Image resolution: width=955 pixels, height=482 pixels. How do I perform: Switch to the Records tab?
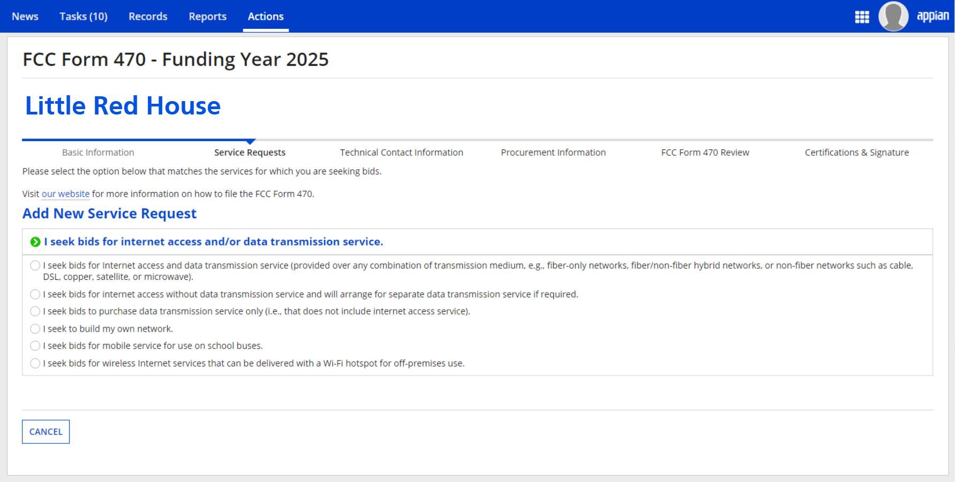coord(148,17)
